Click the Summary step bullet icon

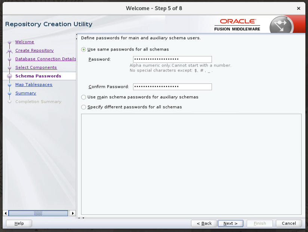(x=9, y=93)
